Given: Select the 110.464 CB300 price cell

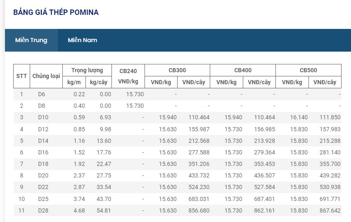Looking at the screenshot, I should (199, 118).
